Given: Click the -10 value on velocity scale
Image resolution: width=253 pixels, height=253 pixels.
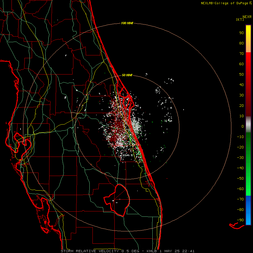Looking at the screenshot, I should [x=240, y=137].
